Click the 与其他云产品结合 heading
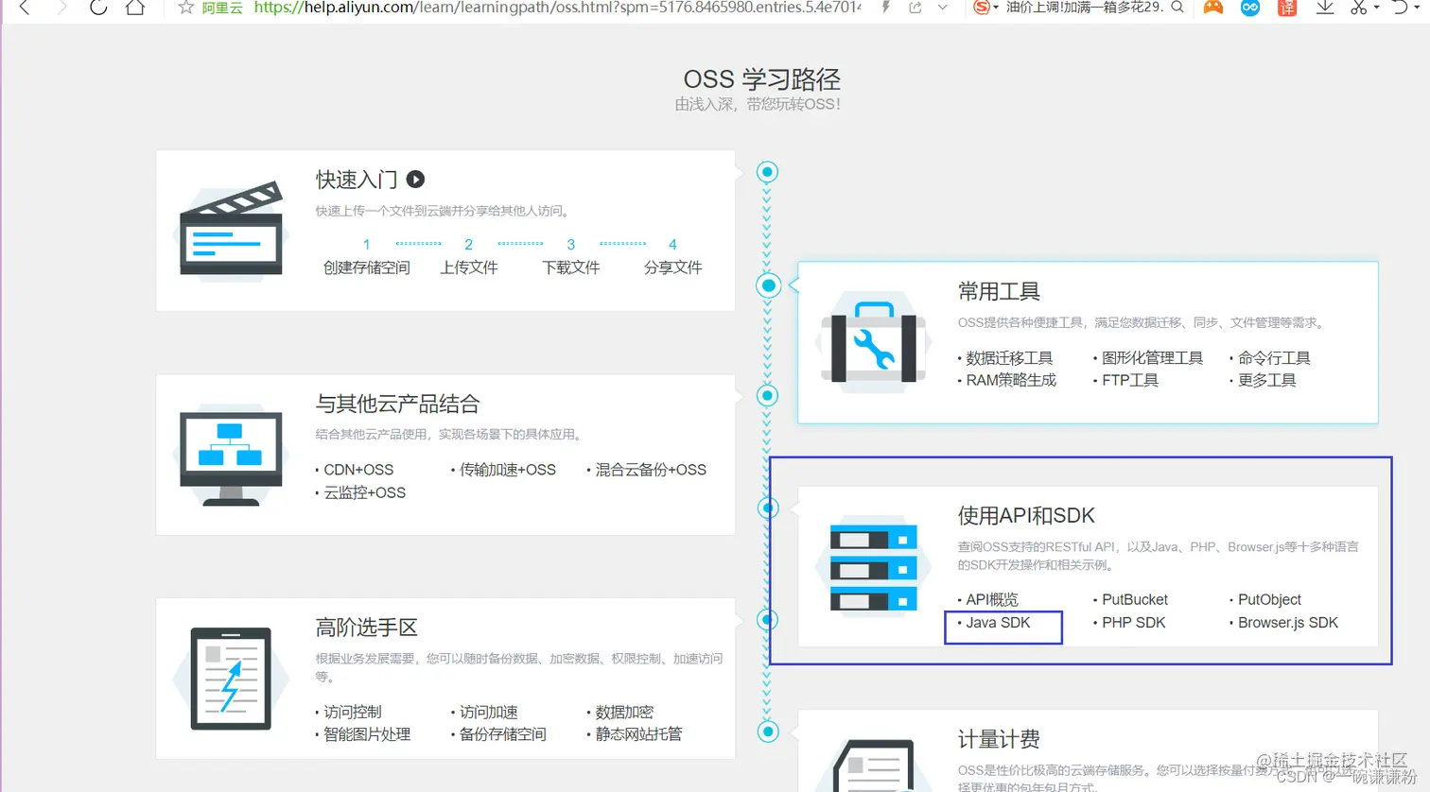 click(397, 404)
